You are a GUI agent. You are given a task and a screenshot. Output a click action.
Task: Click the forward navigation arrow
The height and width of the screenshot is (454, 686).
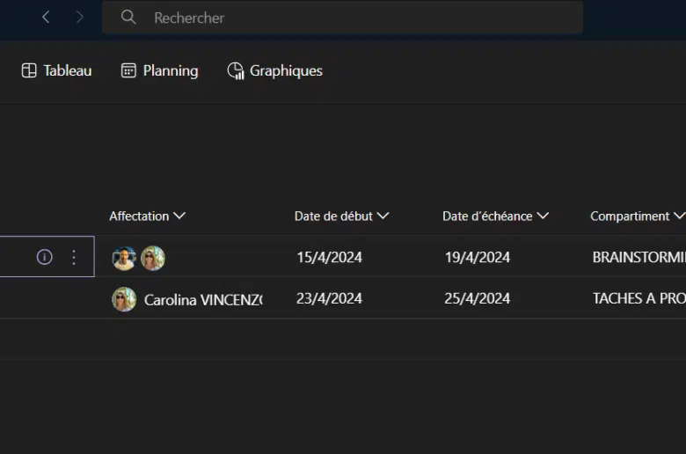(x=80, y=18)
